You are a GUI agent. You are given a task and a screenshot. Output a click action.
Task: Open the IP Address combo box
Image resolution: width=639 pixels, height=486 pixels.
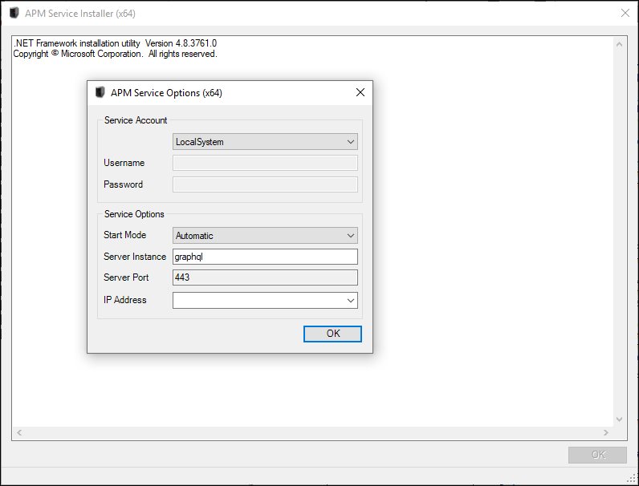pos(265,301)
